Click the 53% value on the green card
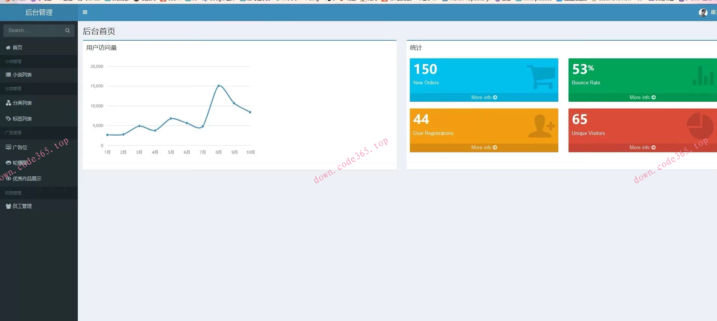717x321 pixels. (583, 69)
